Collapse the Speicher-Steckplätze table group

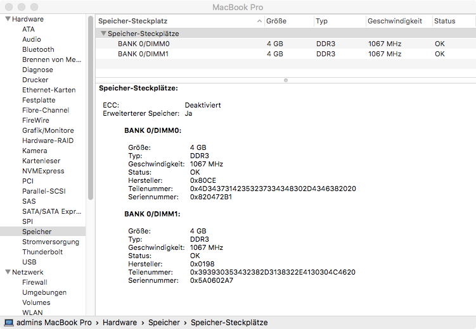click(103, 34)
